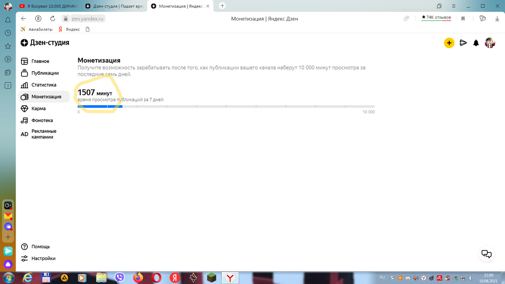
Task: Open the support chat bubble widget
Action: [486, 254]
